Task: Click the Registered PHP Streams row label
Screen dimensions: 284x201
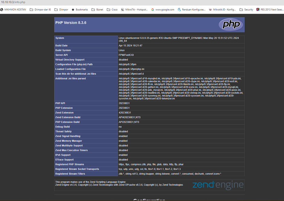Action: 69,164
